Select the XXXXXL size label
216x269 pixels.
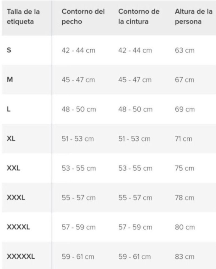point(20,256)
